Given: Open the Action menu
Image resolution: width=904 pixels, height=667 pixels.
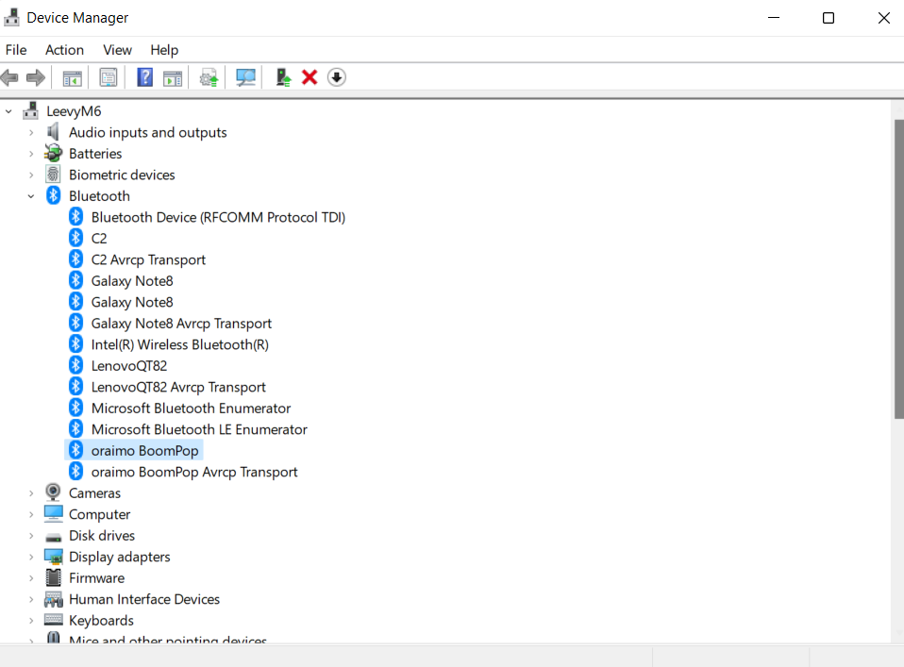Looking at the screenshot, I should (64, 50).
